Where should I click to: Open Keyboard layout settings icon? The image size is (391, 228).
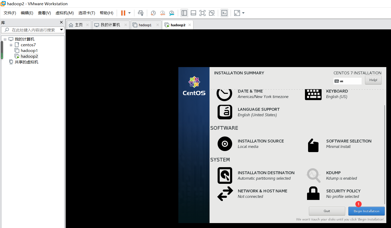point(313,95)
